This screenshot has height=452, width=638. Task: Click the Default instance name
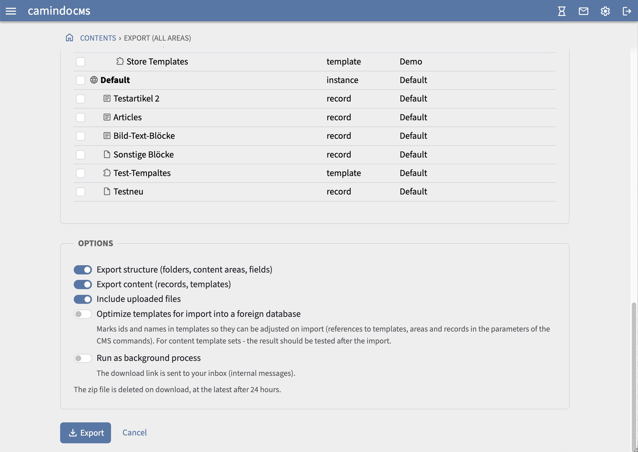(115, 80)
